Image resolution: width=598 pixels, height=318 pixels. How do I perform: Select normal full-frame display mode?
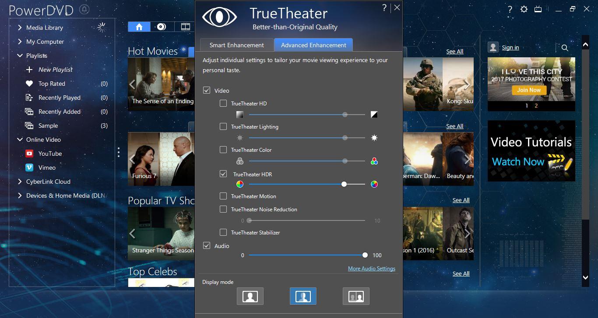pos(250,296)
